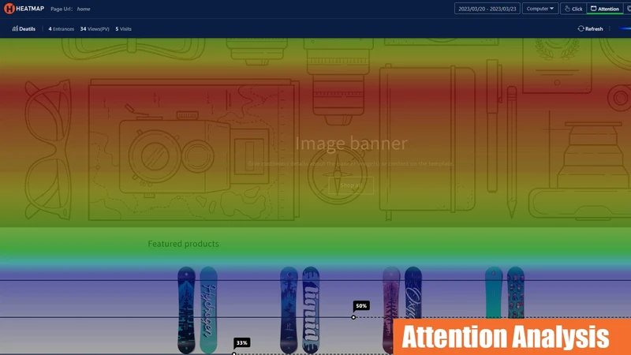Click the '34 Views(PV)' stat

point(95,29)
